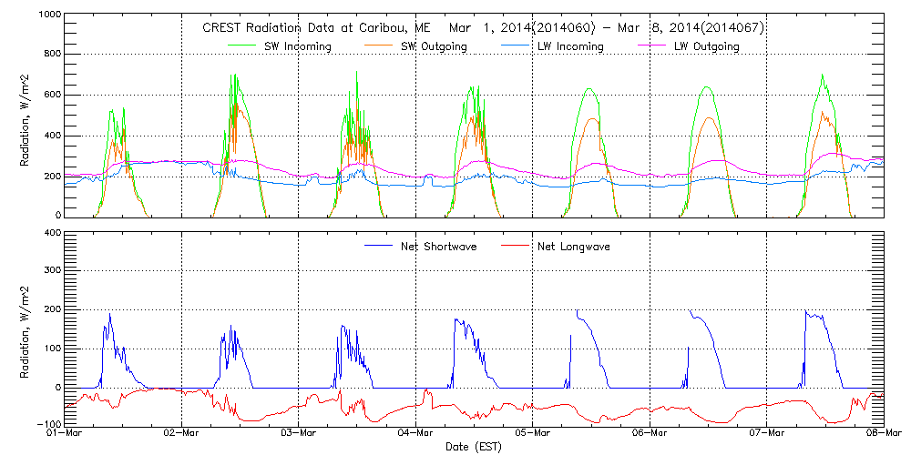Click the CREST Radiation Data chart title
The height and width of the screenshot is (455, 911).
point(482,27)
